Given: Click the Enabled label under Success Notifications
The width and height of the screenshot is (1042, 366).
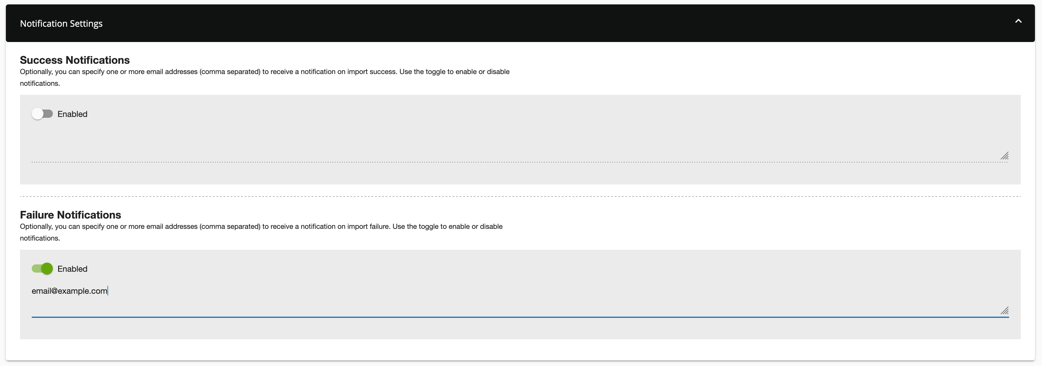Looking at the screenshot, I should pos(73,114).
